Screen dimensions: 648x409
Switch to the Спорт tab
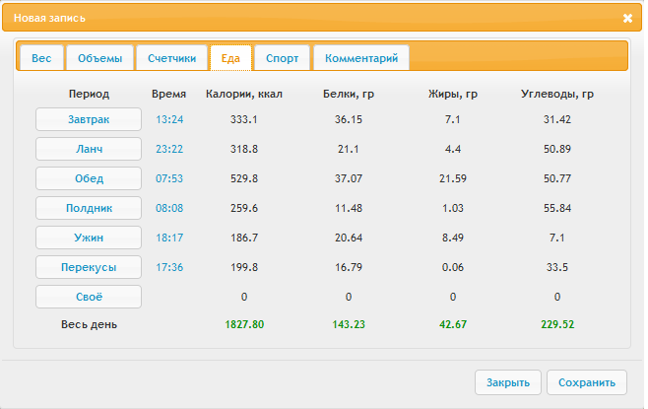283,58
